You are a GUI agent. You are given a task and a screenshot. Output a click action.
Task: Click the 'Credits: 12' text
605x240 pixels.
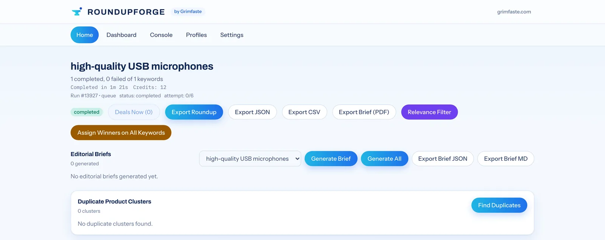coord(150,87)
